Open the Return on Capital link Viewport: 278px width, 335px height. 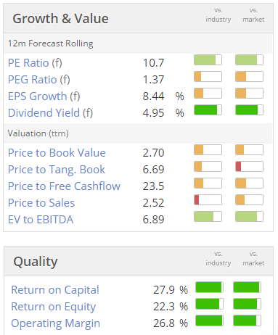pos(55,290)
